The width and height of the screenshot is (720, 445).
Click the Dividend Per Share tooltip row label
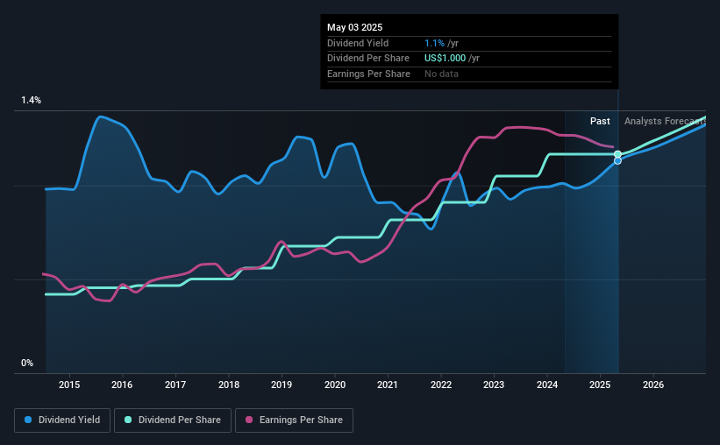(367, 59)
